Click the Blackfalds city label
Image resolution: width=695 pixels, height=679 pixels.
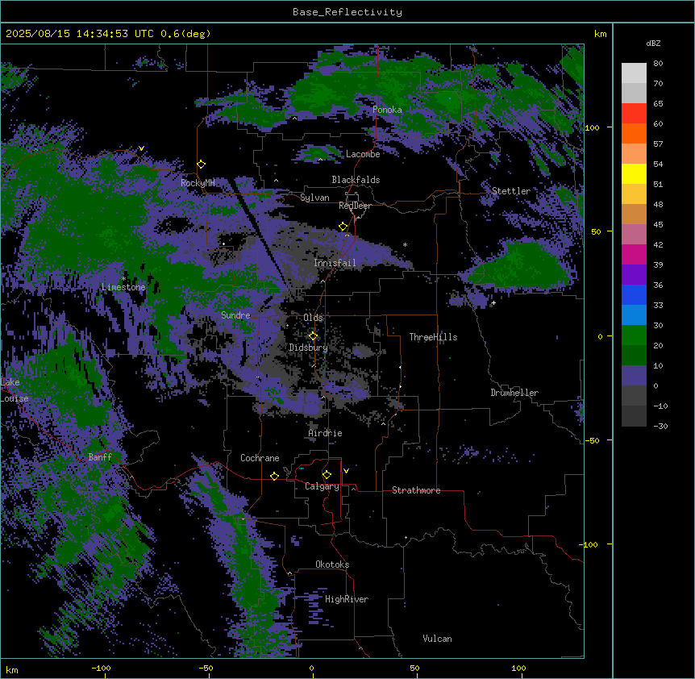click(356, 180)
